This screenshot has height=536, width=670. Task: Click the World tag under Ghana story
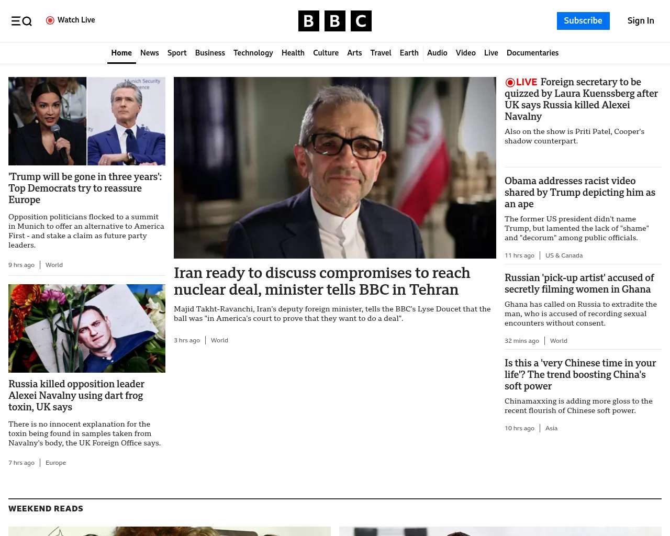pyautogui.click(x=559, y=341)
